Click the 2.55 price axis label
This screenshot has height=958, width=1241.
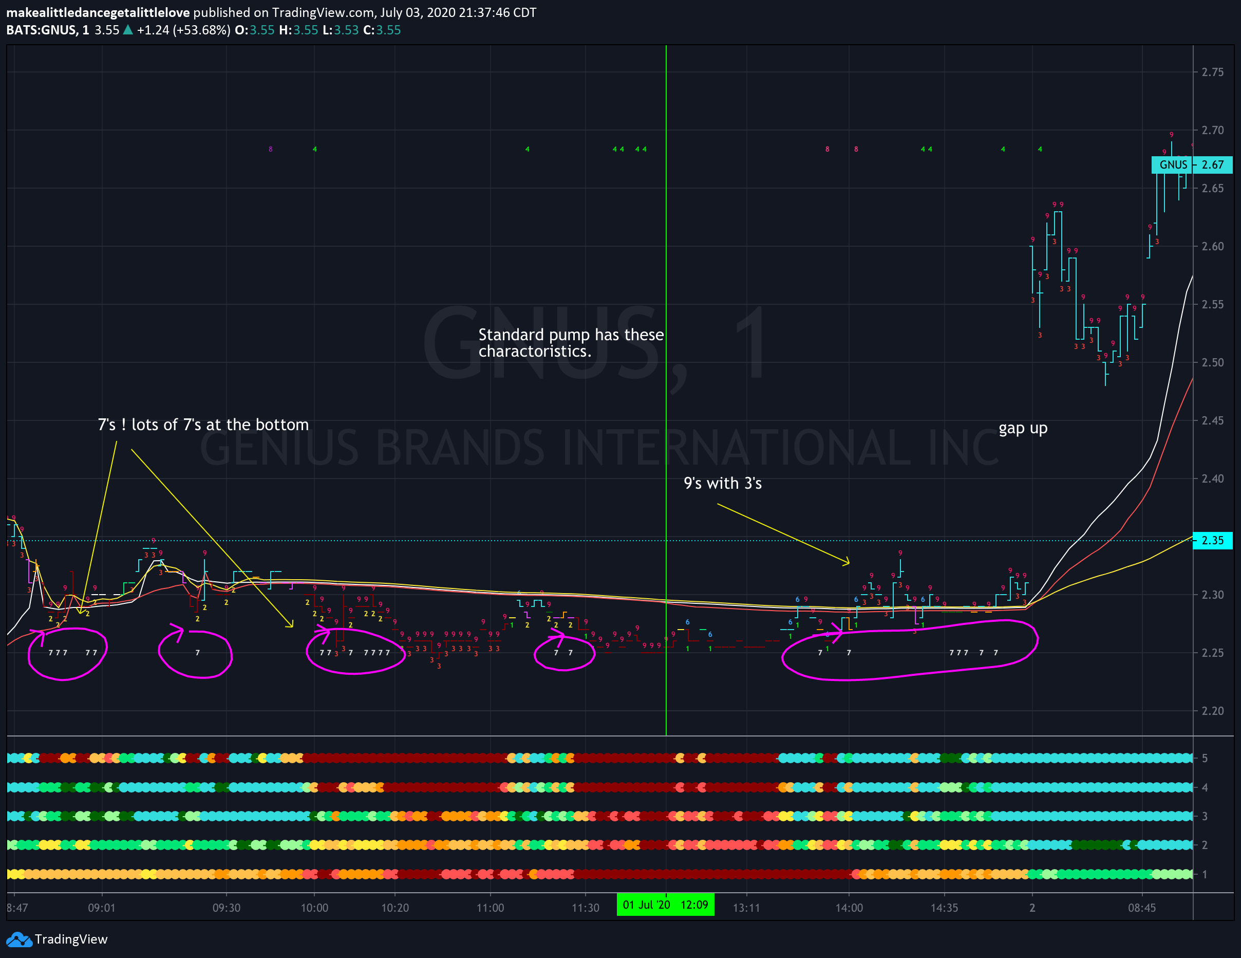[x=1213, y=304]
